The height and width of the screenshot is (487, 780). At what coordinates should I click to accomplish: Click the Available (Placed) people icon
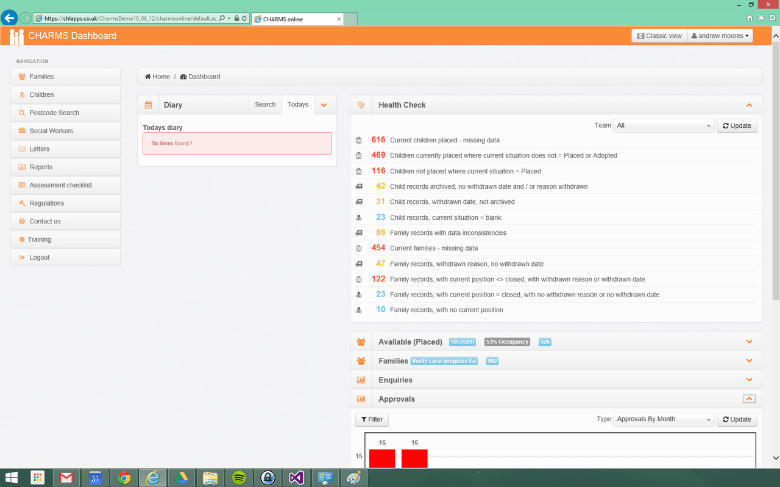tap(361, 342)
